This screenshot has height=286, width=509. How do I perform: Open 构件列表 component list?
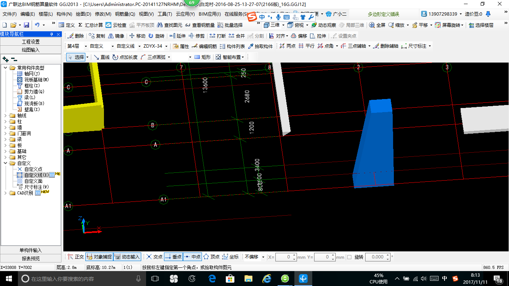coord(232,46)
